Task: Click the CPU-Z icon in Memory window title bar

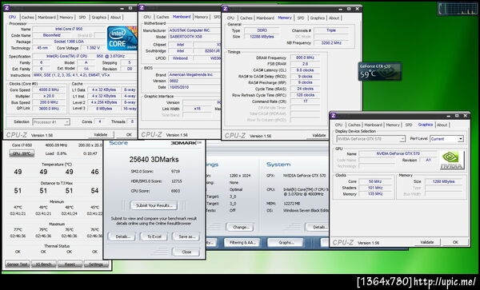Action: click(x=226, y=9)
